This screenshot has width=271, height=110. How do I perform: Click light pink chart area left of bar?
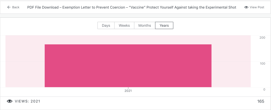[x=25, y=63]
